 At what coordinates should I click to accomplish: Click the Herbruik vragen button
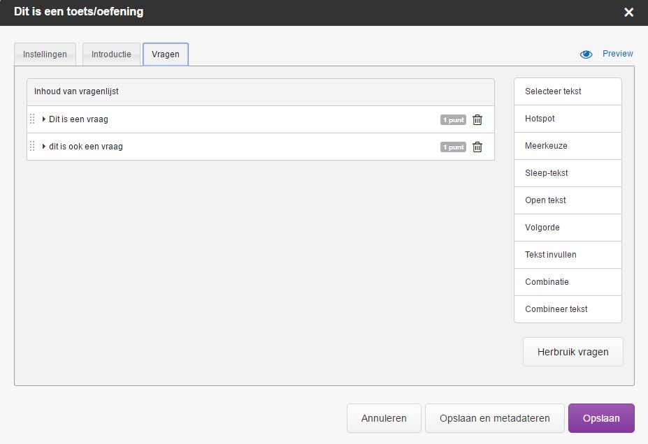(573, 352)
